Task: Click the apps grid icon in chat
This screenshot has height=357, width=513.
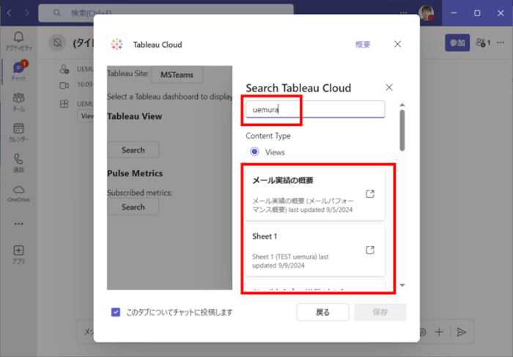Action: pos(64,104)
